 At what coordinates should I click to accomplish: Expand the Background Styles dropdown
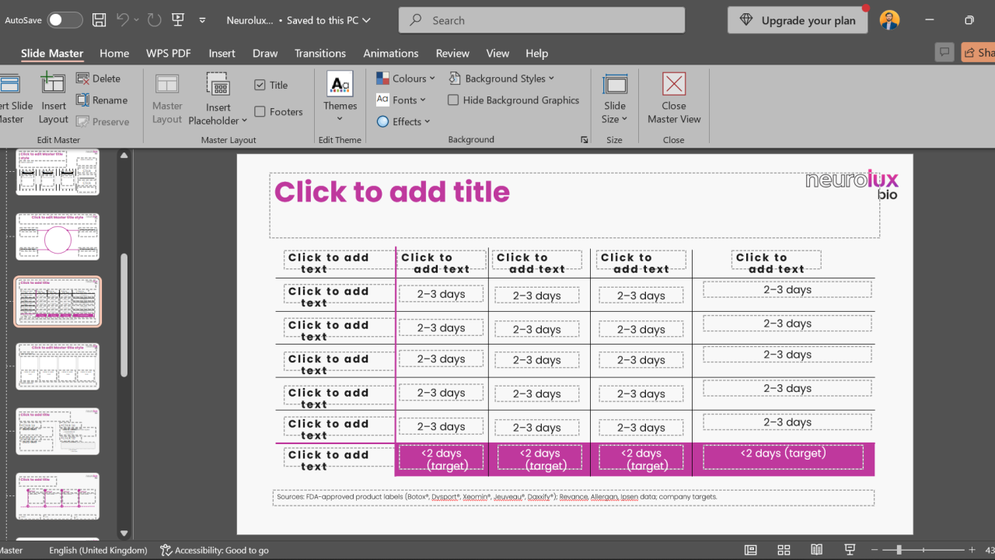pyautogui.click(x=501, y=79)
